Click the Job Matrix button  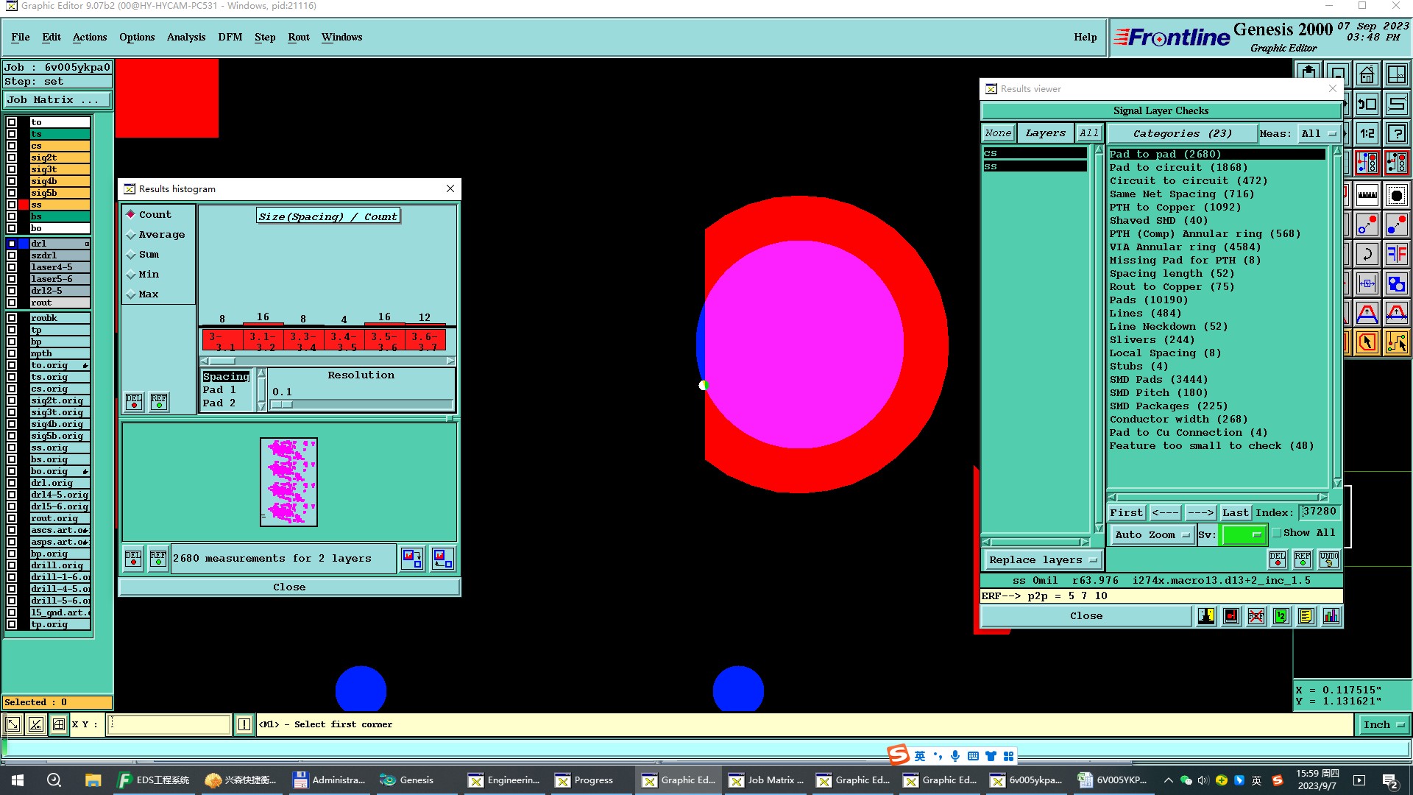57,100
